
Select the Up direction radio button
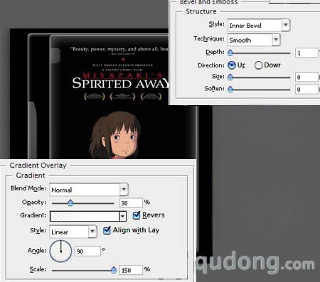tap(232, 65)
